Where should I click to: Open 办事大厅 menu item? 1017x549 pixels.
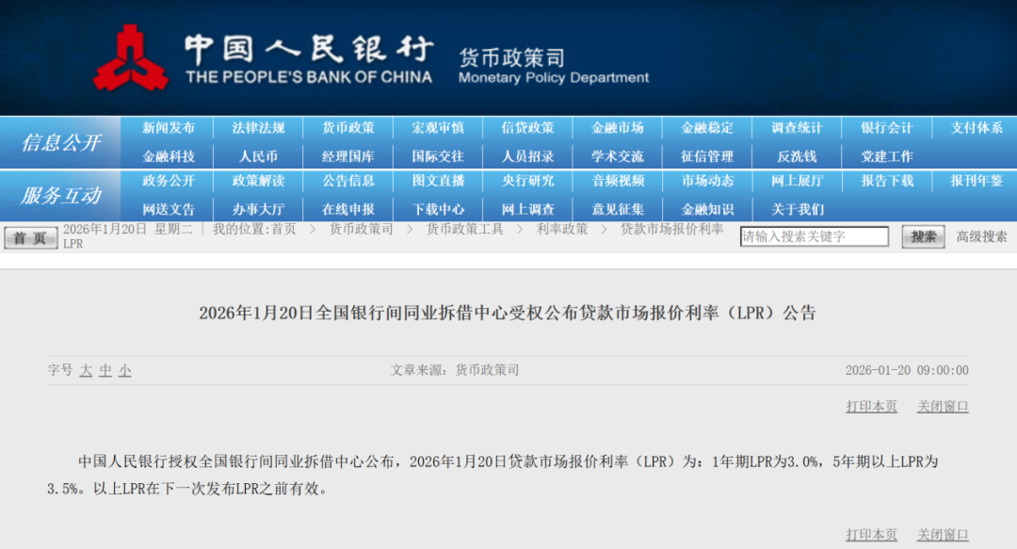pos(258,209)
